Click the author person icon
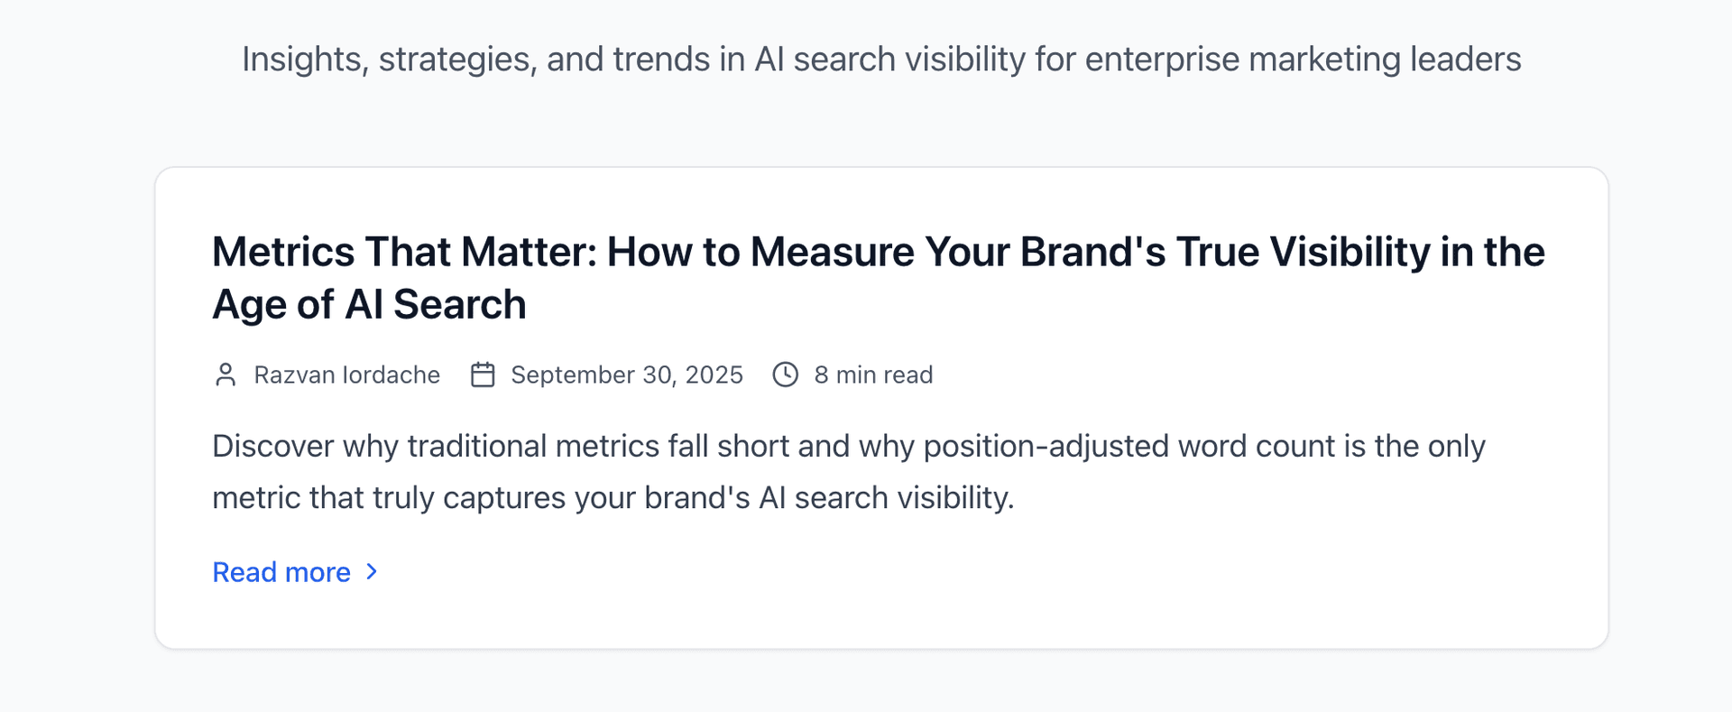The height and width of the screenshot is (712, 1732). coord(226,374)
